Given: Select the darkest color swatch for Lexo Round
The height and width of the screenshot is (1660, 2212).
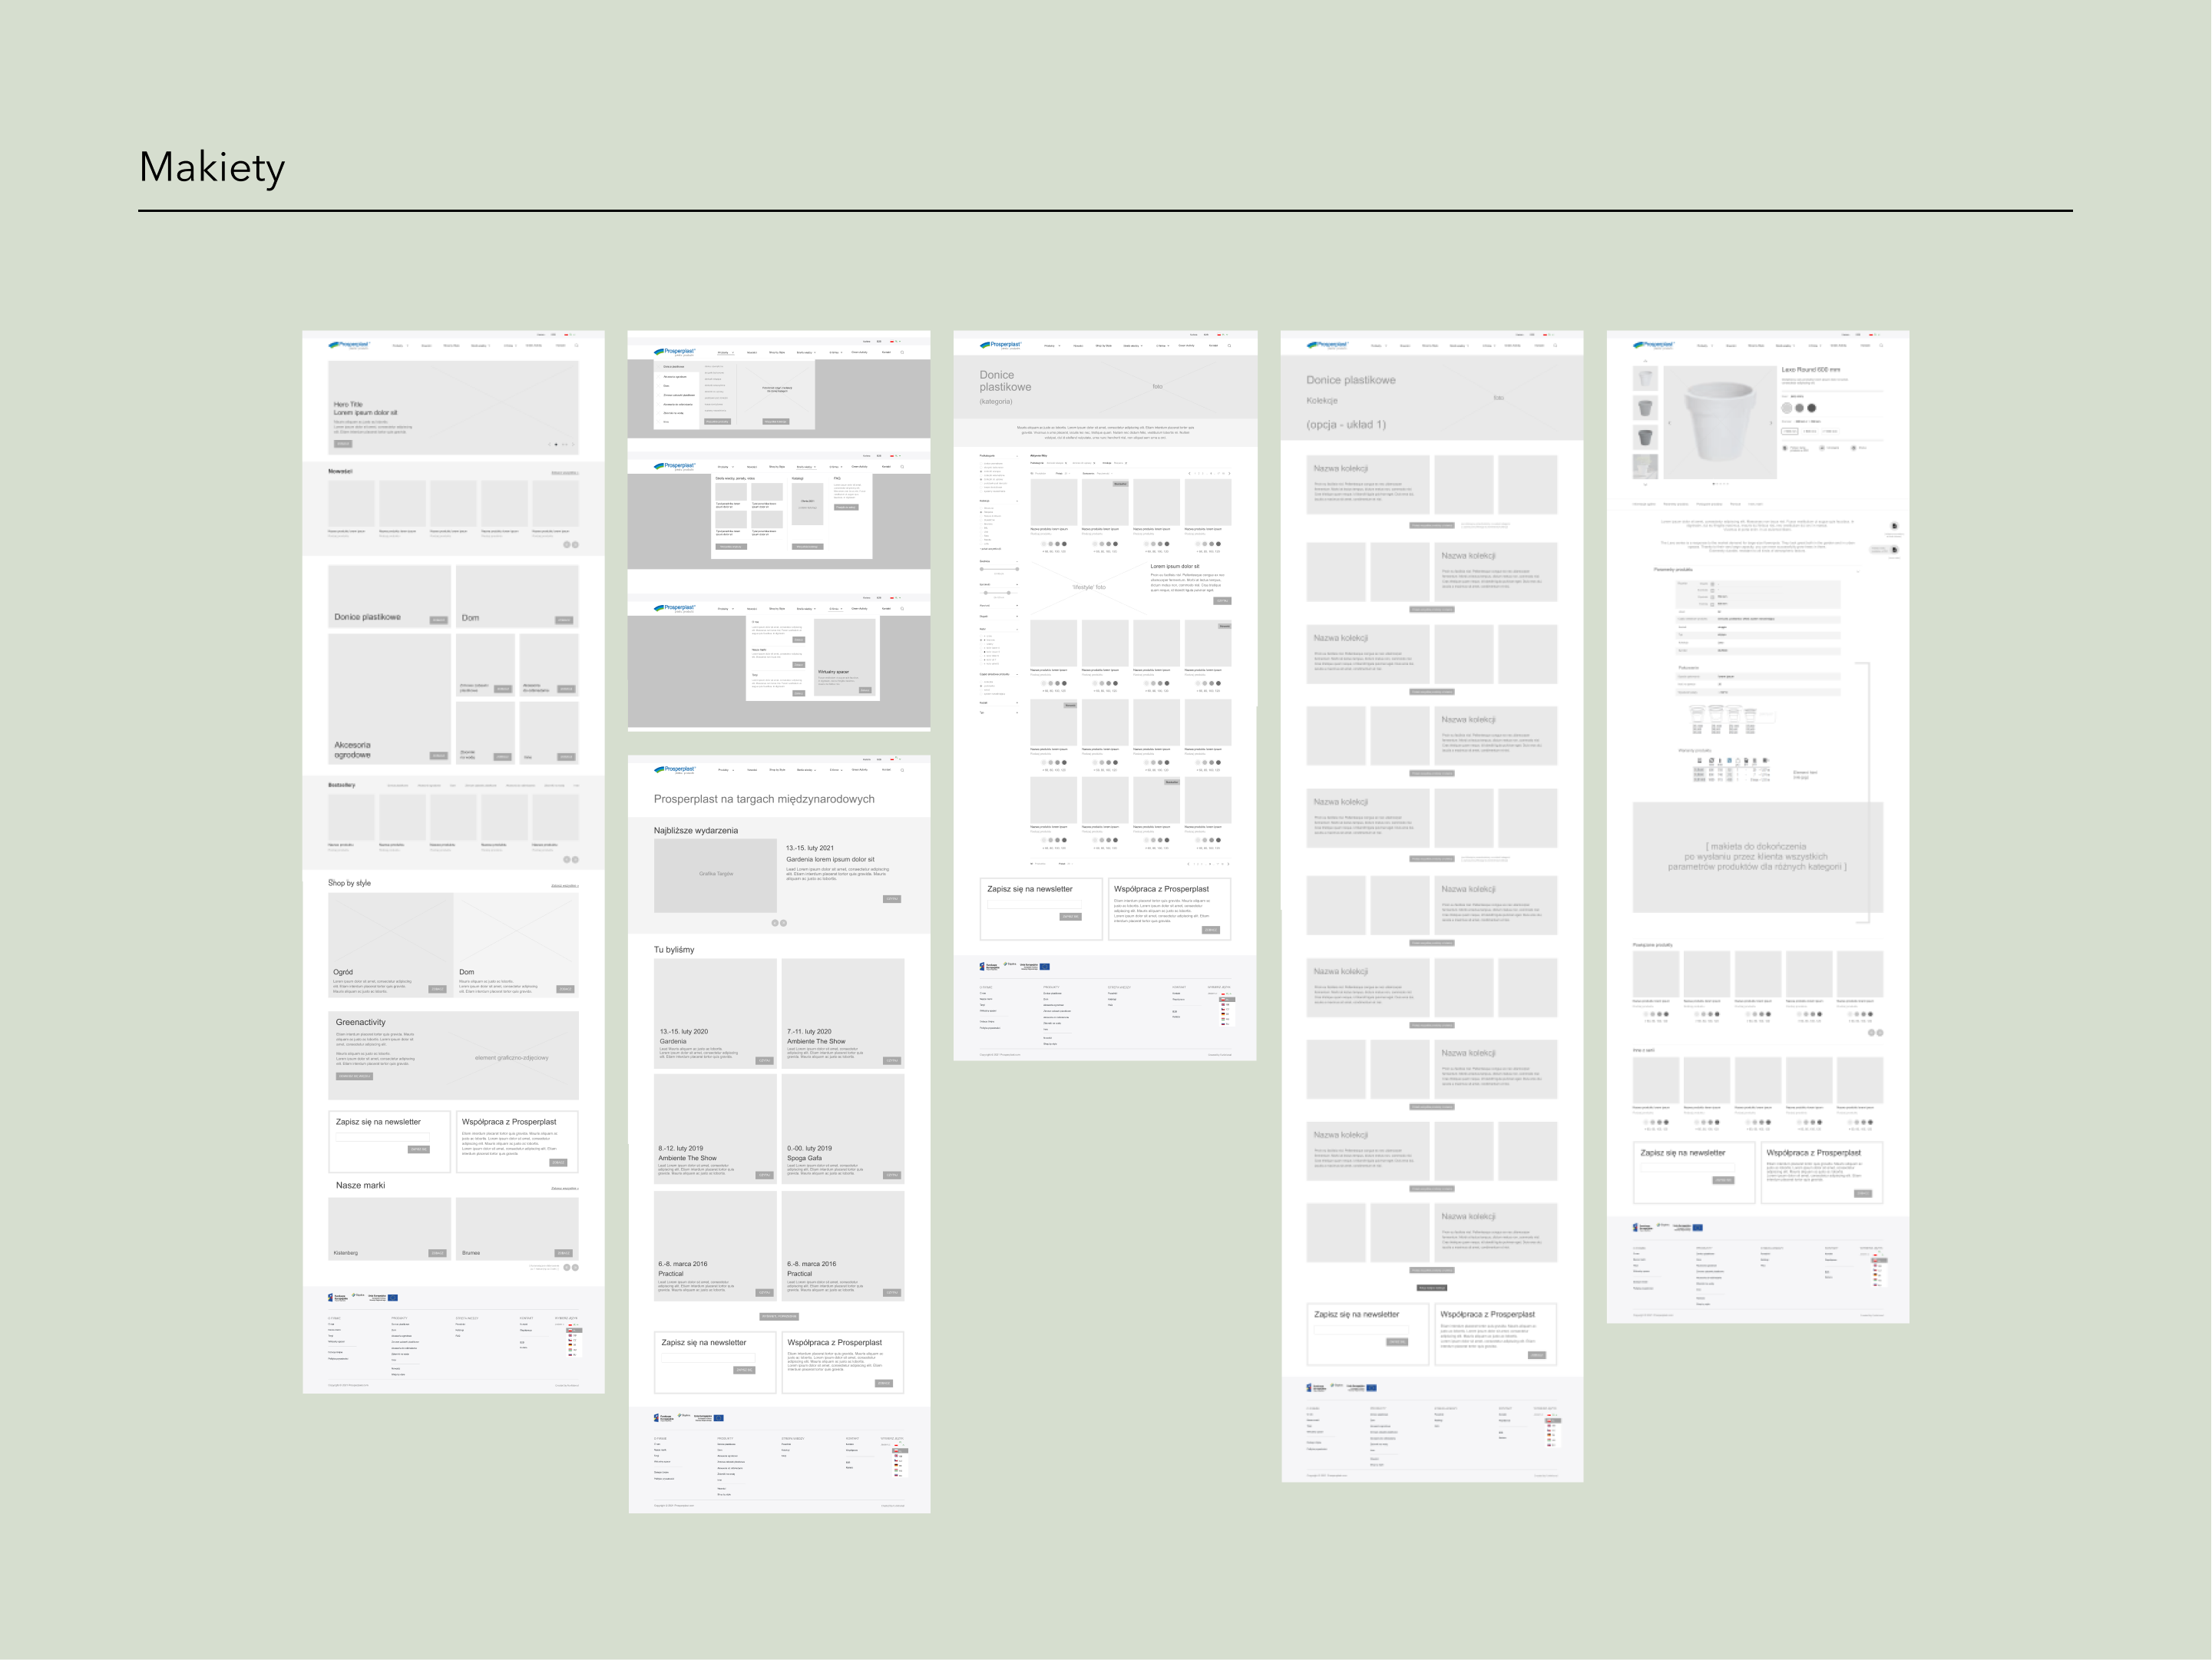Looking at the screenshot, I should coord(1811,408).
